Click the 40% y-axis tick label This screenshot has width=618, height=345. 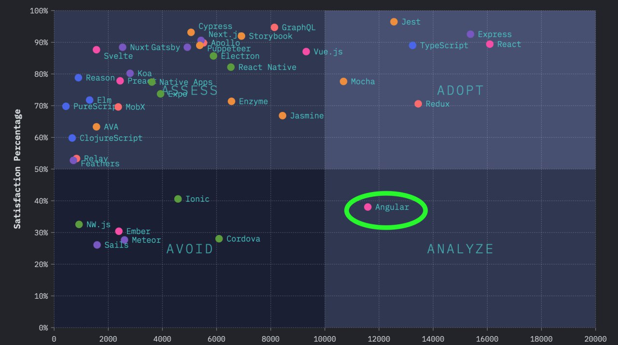(41, 201)
